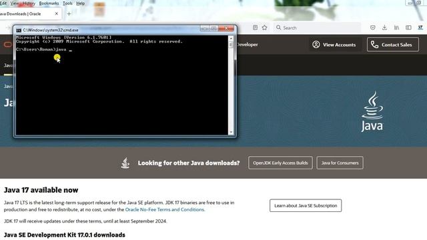The height and width of the screenshot is (240, 427).
Task: Click the 'Looking for other Java downloads?' text
Action: point(189,163)
